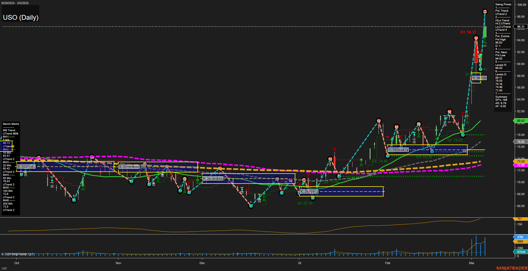Select the M:March monthly range label

click(x=479, y=78)
